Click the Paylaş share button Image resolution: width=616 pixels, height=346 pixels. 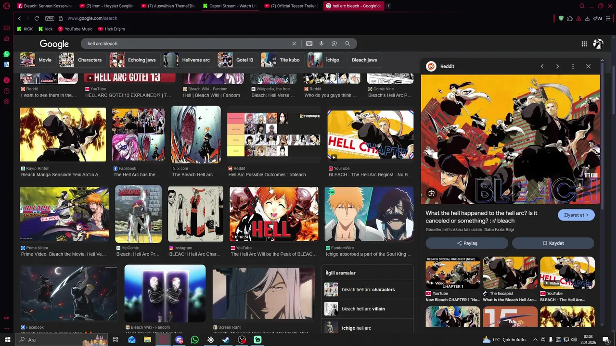point(467,243)
